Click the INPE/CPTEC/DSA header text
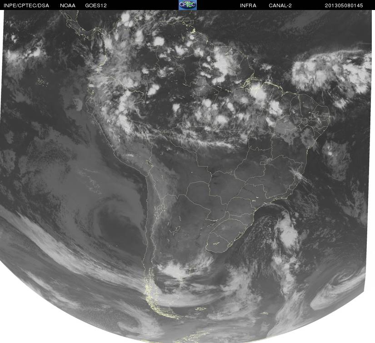The height and width of the screenshot is (343, 375). click(x=26, y=5)
